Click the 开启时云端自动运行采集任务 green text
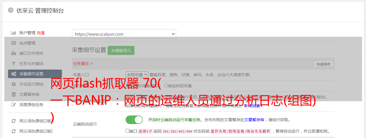Image resolution: width=366 pixels, height=138 pixels. tap(174, 120)
